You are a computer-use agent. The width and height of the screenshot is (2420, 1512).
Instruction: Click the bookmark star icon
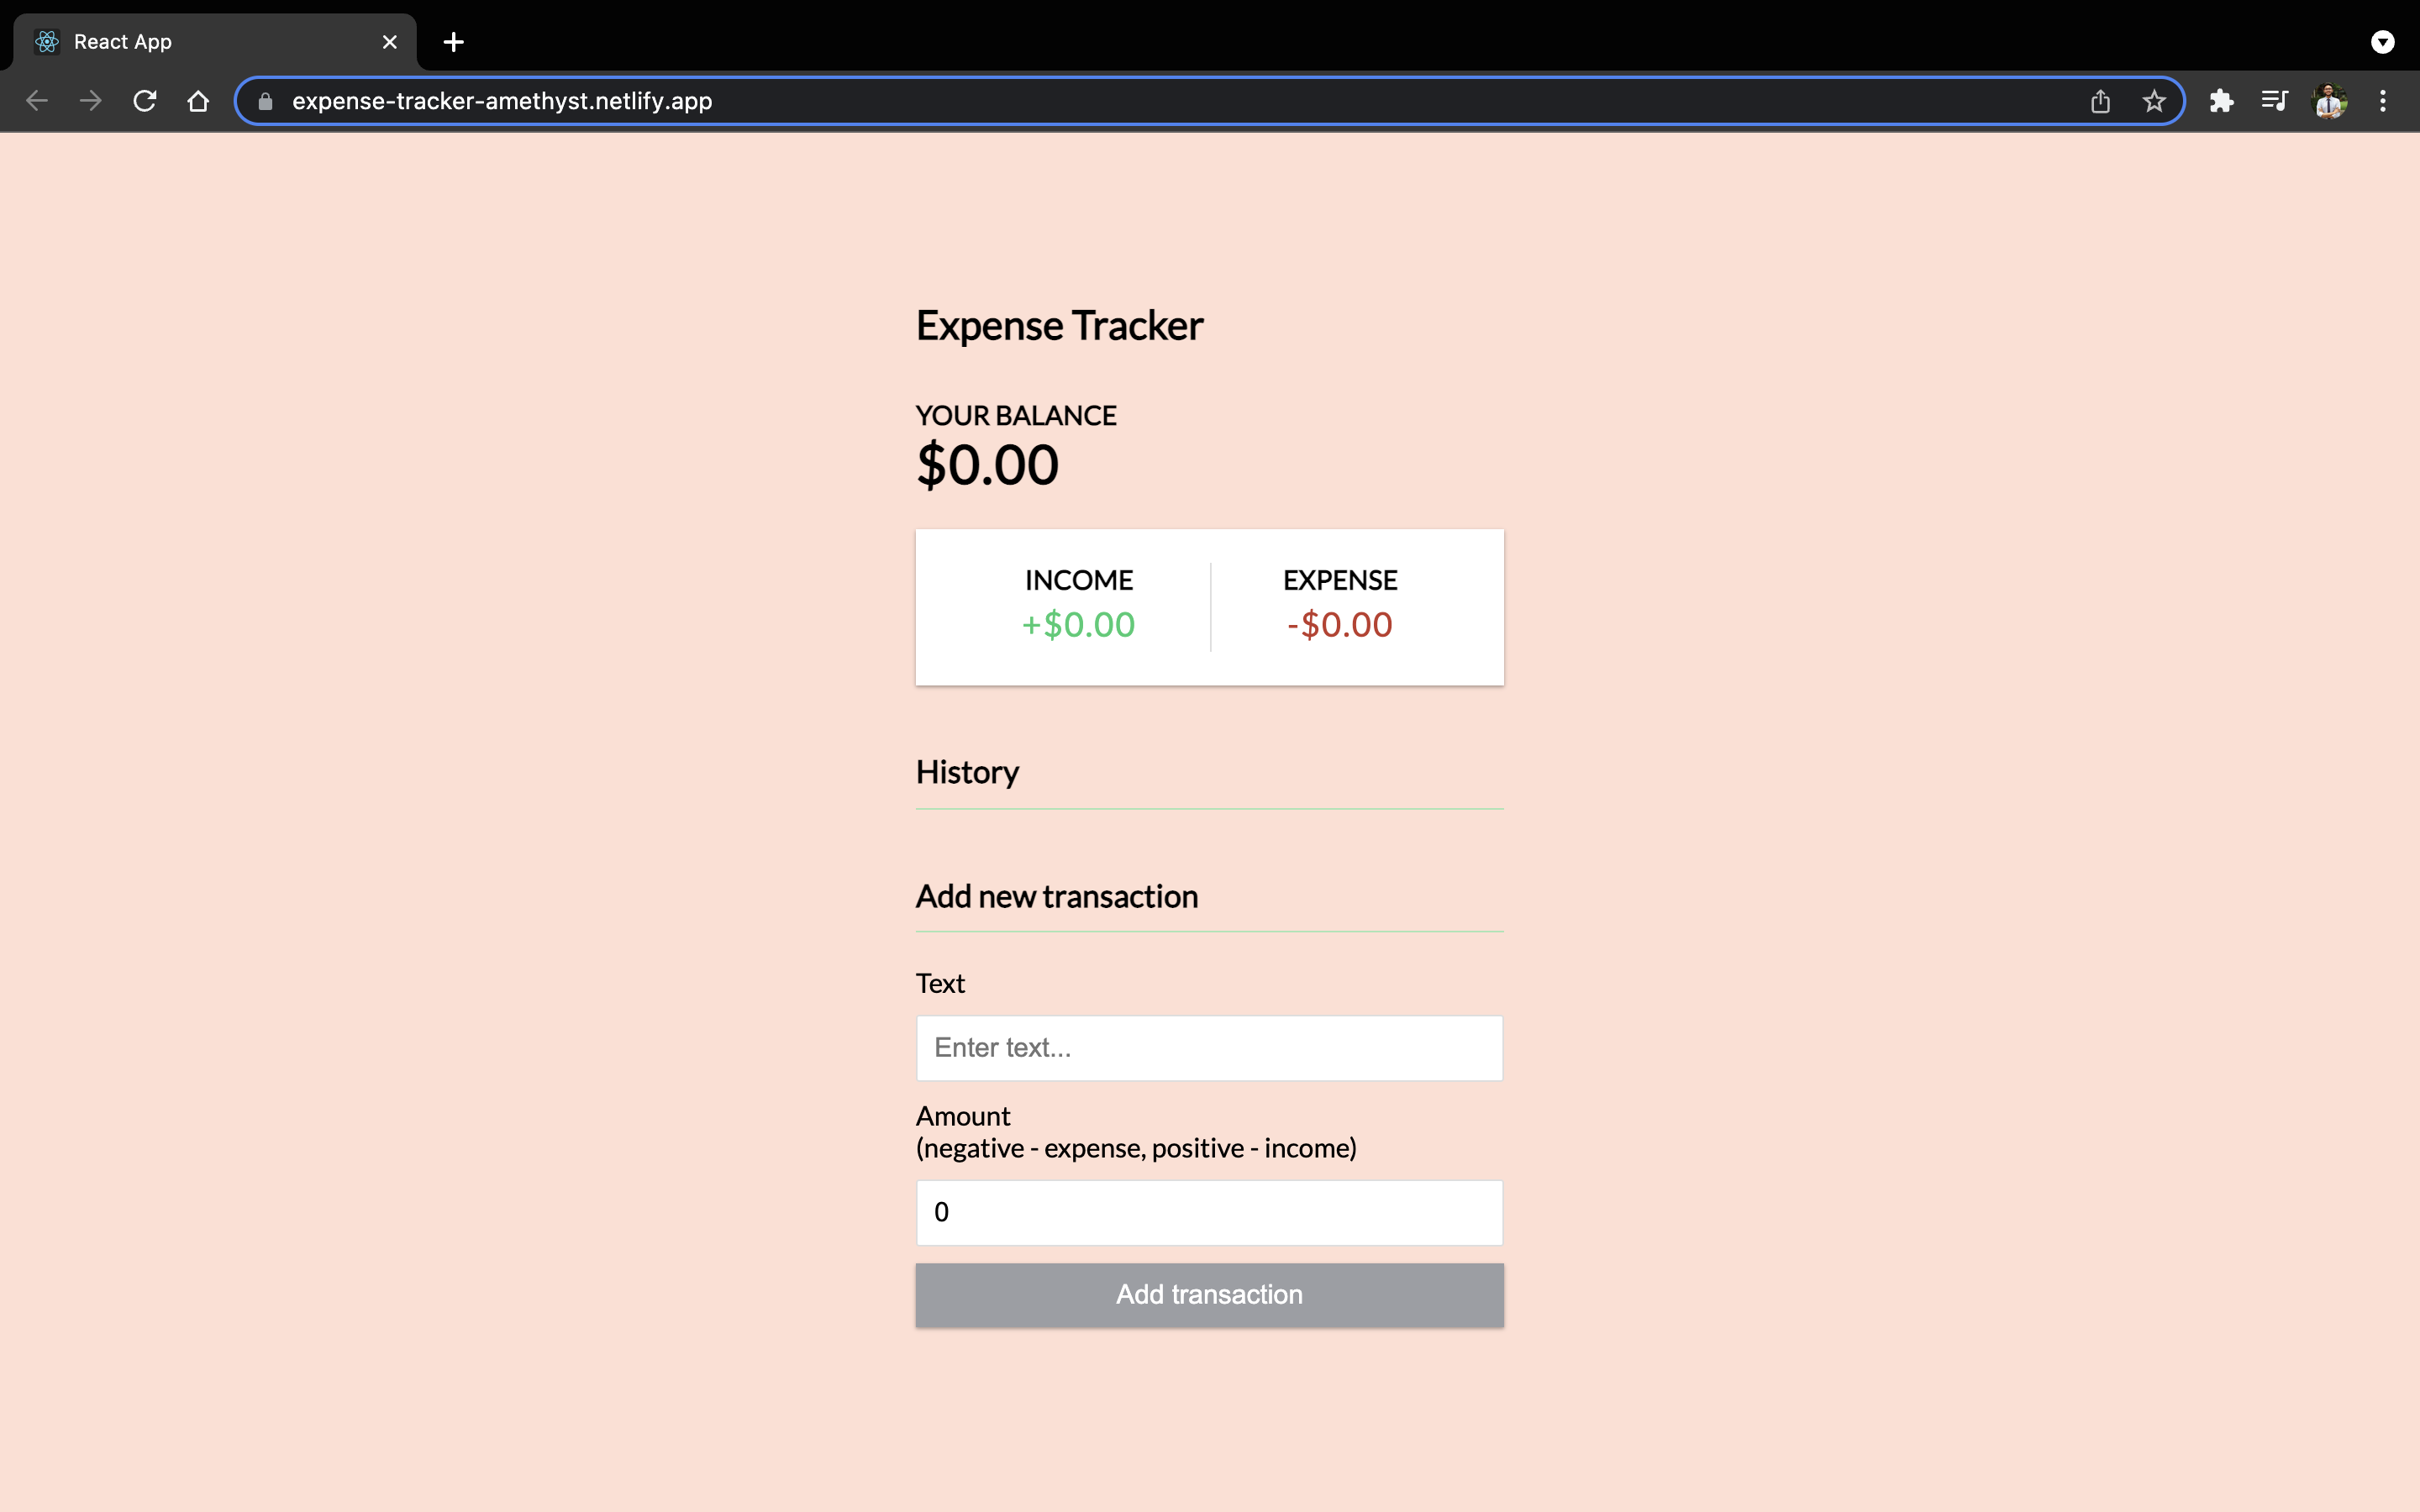[x=2155, y=99]
